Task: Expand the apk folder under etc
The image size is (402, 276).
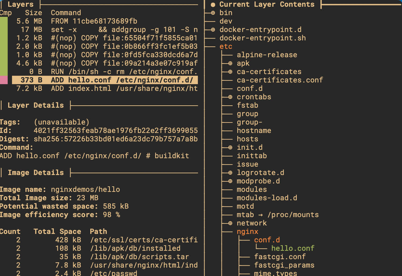Action: pos(230,63)
